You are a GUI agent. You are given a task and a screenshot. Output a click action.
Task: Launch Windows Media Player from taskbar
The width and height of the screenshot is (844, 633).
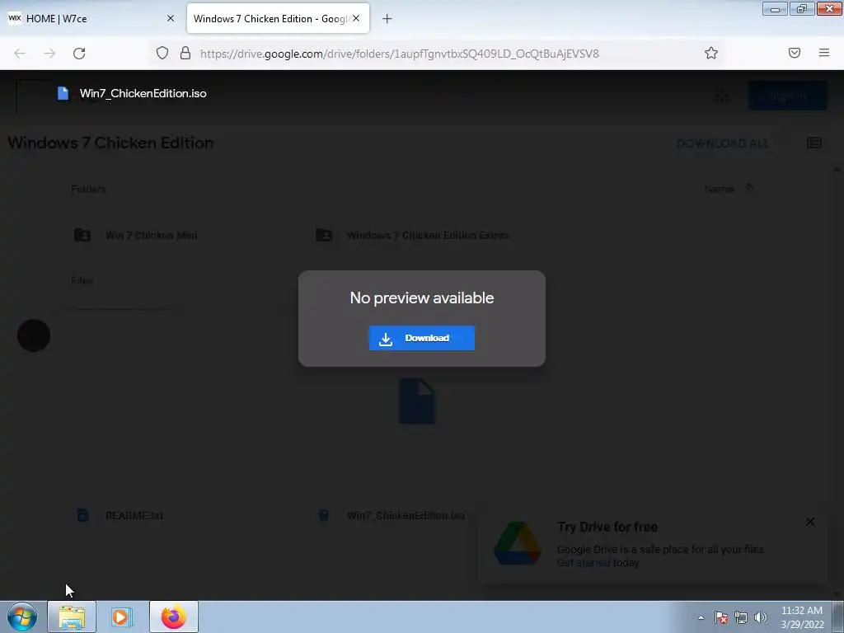click(x=122, y=617)
